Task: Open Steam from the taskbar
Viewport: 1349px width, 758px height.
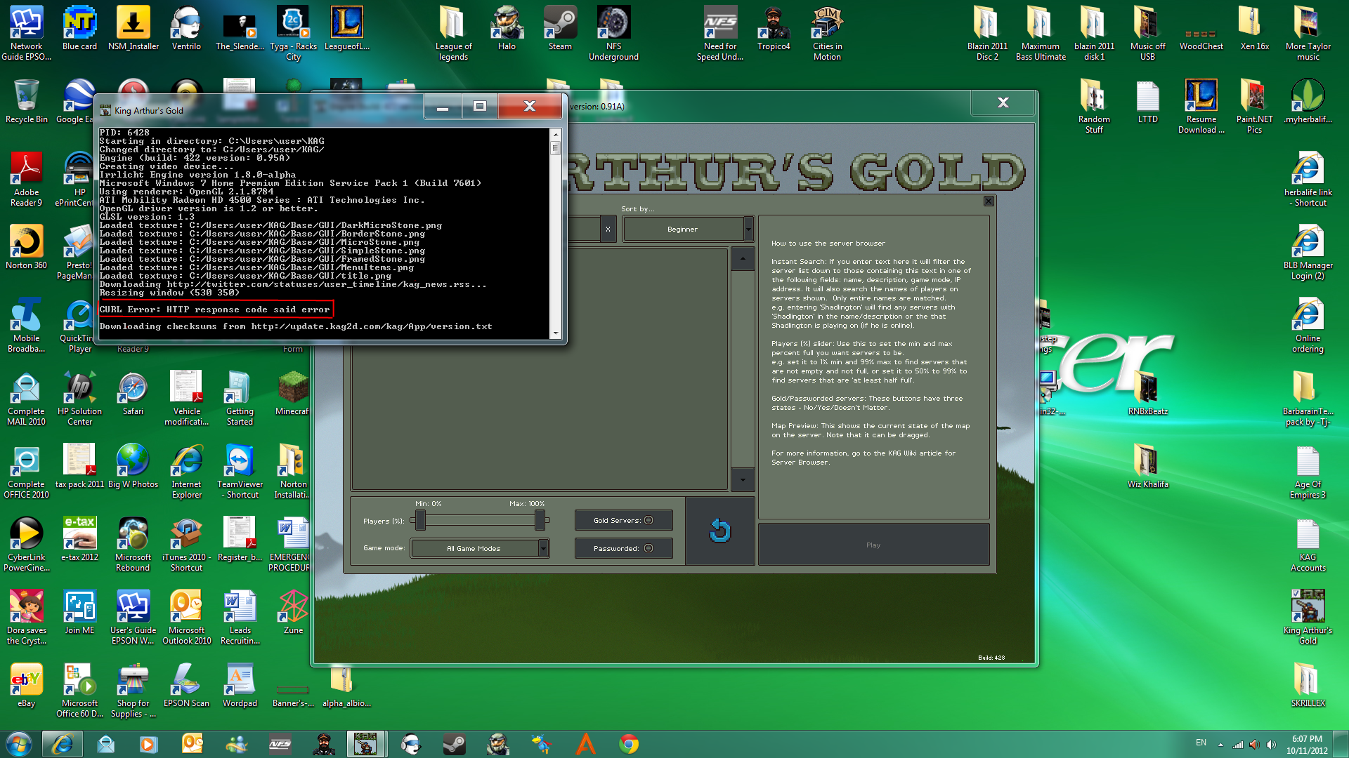Action: coord(454,744)
